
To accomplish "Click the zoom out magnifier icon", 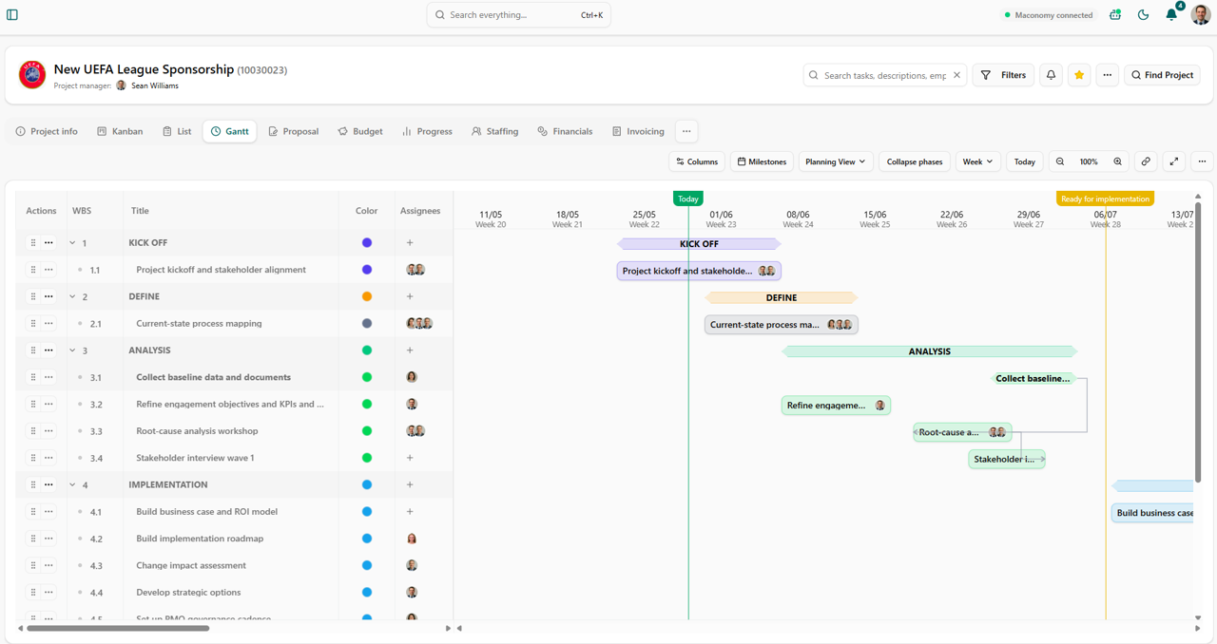I will (x=1060, y=161).
